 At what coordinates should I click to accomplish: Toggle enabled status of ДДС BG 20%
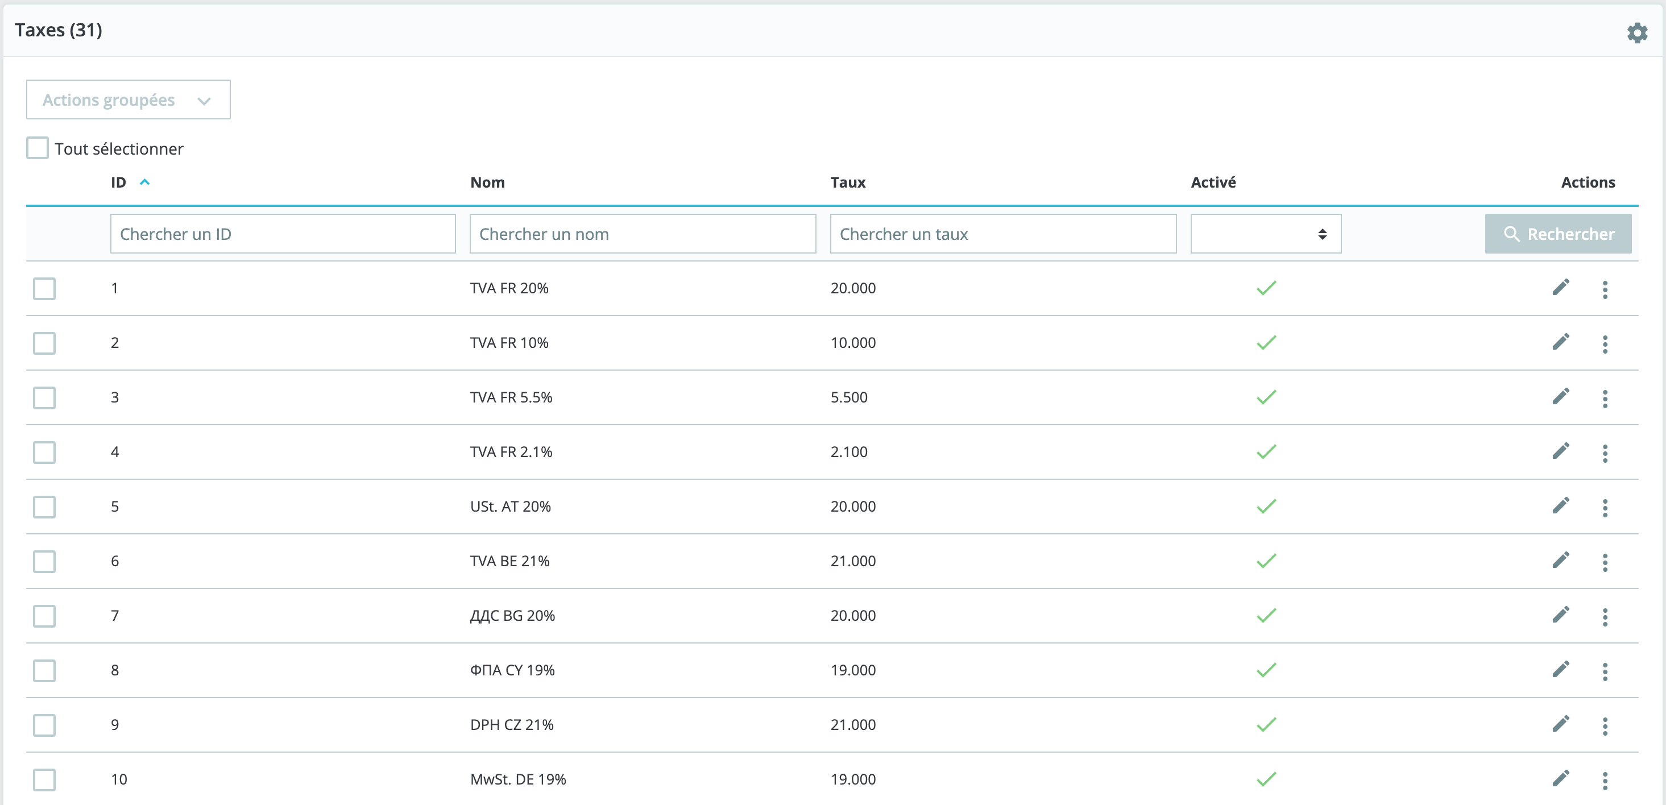(x=1266, y=615)
